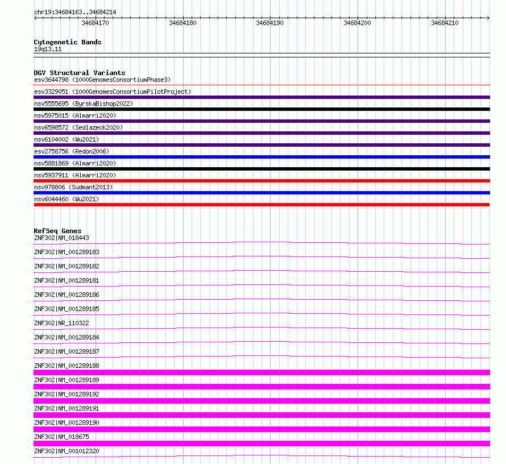
Task: Click ruler position 34684210
Action: point(445,23)
